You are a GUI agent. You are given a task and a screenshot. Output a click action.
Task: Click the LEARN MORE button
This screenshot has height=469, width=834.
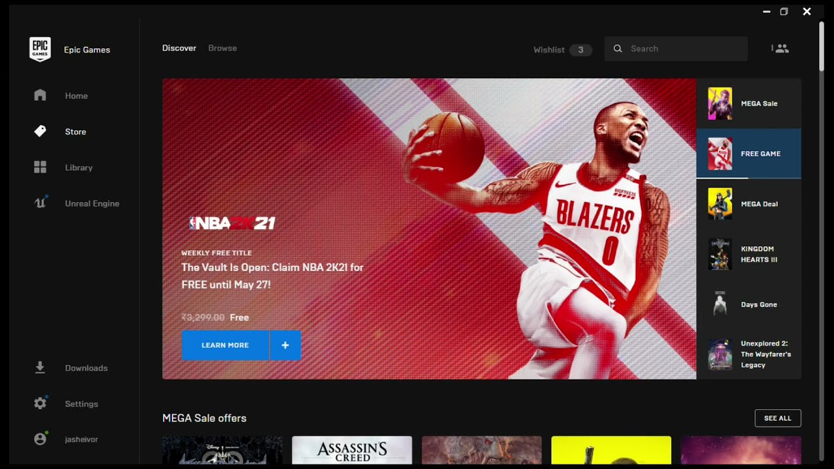(225, 345)
